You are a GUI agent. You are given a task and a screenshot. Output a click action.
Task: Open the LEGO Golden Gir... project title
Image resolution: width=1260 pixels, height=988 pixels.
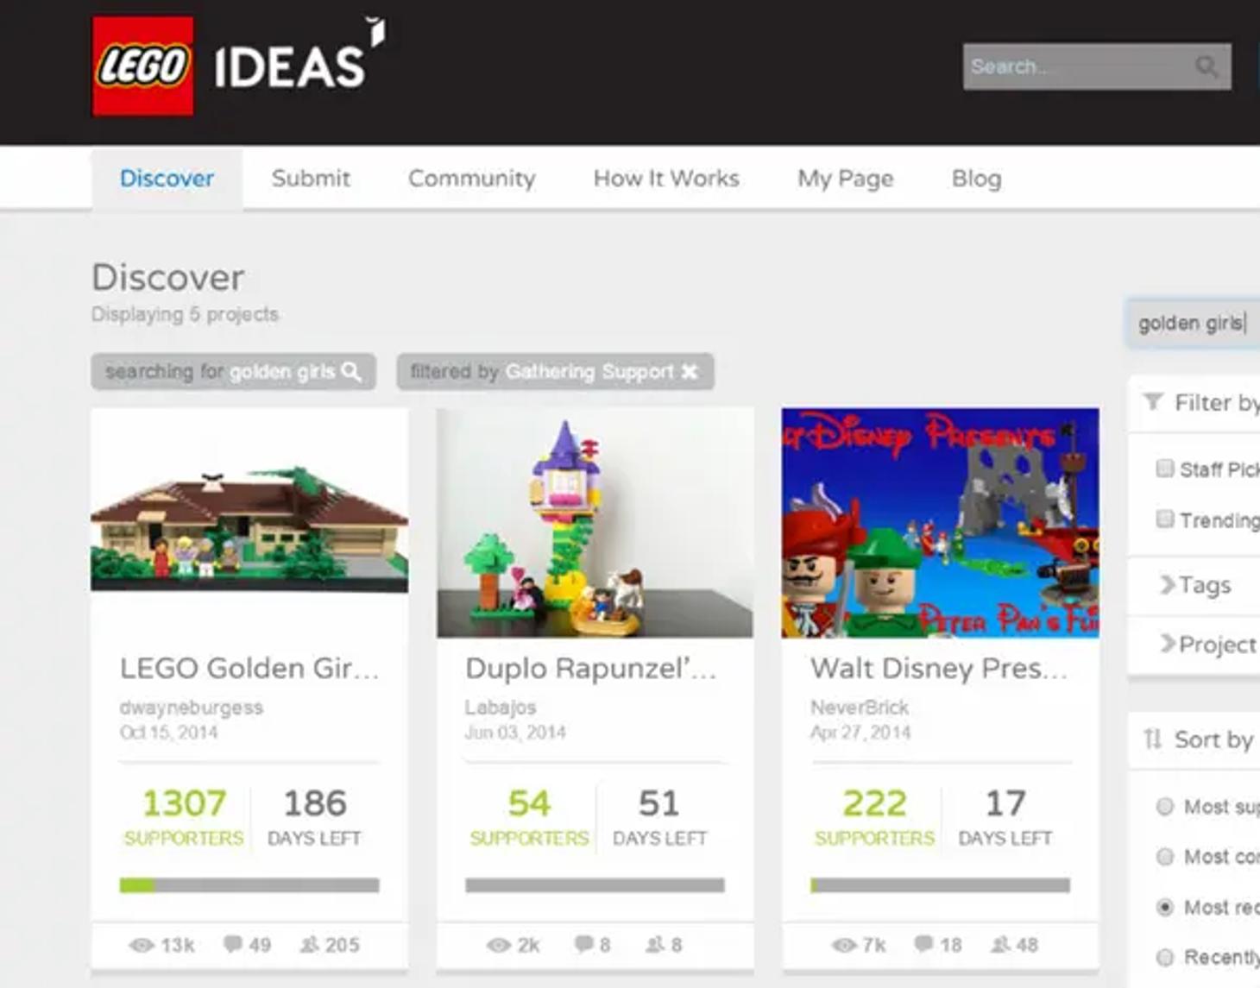pyautogui.click(x=249, y=668)
